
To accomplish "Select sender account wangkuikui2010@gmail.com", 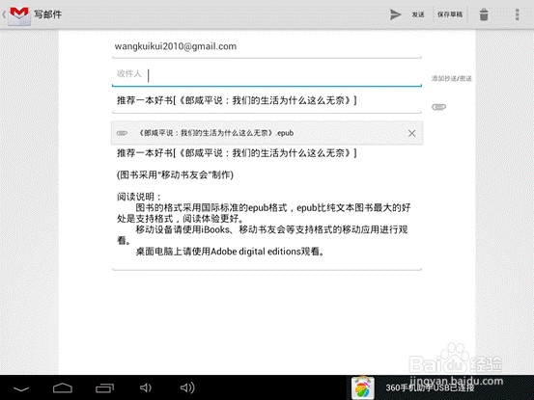I will (x=267, y=46).
